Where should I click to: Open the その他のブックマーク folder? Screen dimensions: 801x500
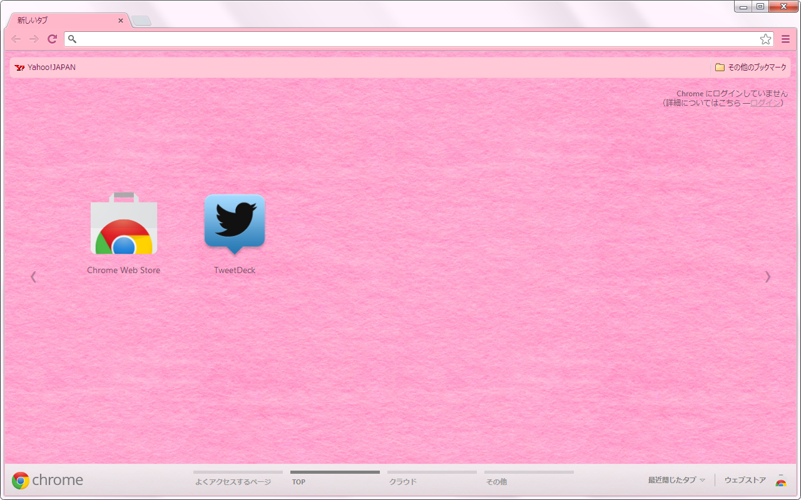tap(750, 67)
